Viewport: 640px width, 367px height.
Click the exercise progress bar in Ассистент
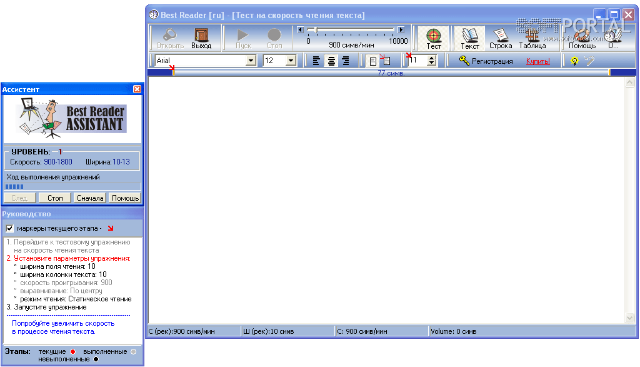tap(72, 186)
